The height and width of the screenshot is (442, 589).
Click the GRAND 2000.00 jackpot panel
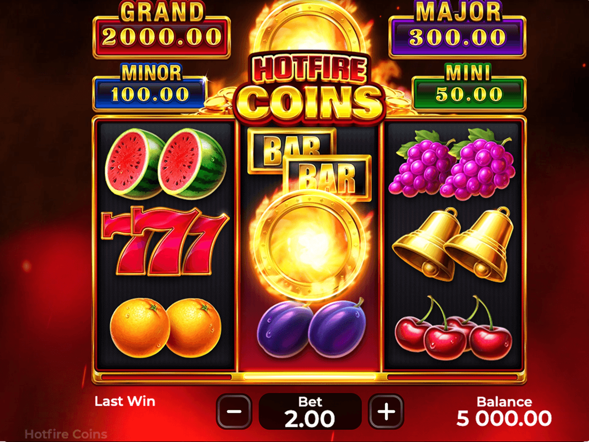click(162, 31)
